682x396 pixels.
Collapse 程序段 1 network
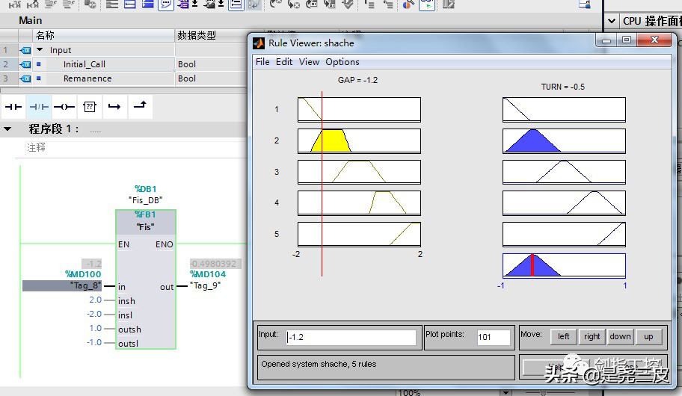pyautogui.click(x=7, y=129)
